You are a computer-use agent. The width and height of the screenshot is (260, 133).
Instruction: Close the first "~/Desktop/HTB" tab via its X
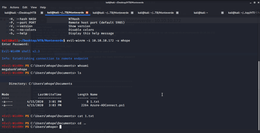[x=42, y=13]
